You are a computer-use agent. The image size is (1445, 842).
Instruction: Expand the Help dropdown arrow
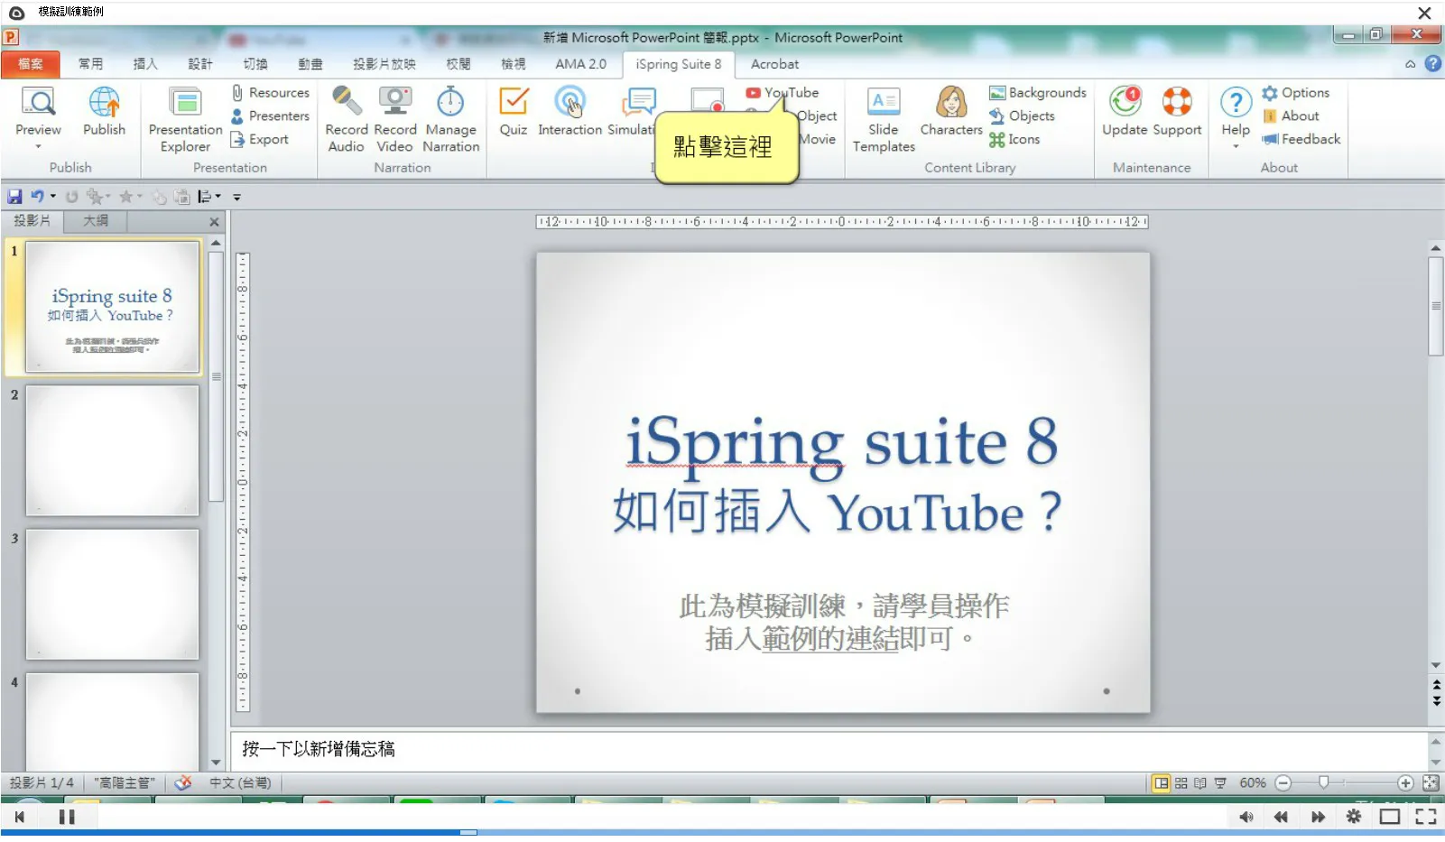1235,146
